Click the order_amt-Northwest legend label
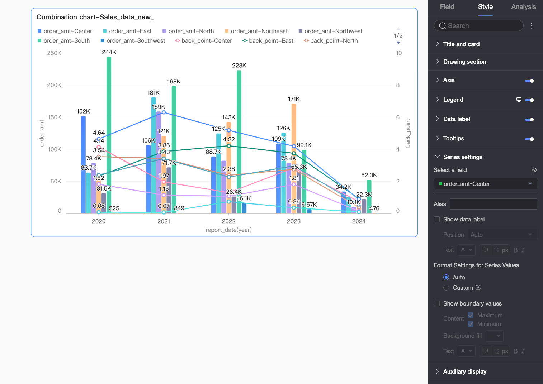543x384 pixels. click(334, 31)
